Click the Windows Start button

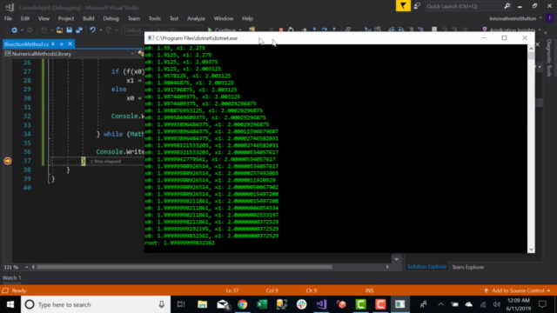tap(10, 304)
